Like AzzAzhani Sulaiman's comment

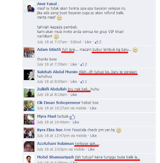tap(91, 149)
